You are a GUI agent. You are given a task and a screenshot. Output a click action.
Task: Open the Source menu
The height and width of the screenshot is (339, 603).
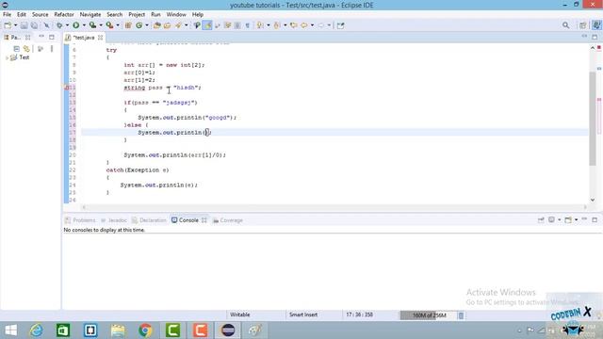[40, 15]
